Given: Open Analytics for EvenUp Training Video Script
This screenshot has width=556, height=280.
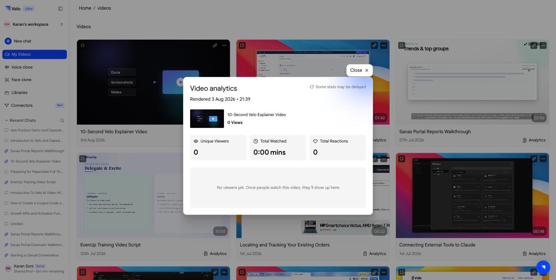Looking at the screenshot, I should tap(215, 254).
